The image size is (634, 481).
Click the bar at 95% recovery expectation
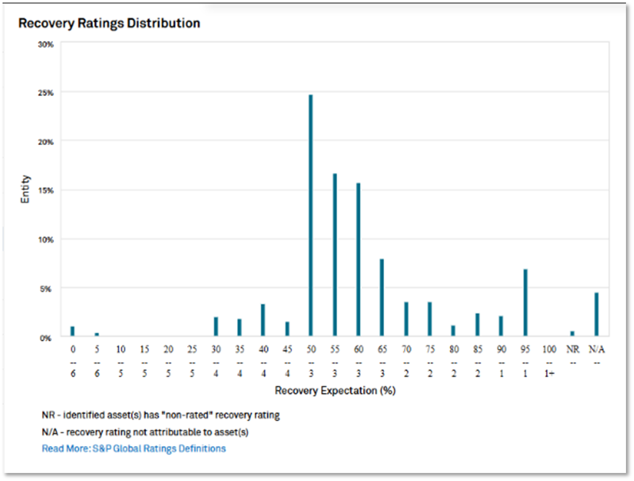point(526,303)
